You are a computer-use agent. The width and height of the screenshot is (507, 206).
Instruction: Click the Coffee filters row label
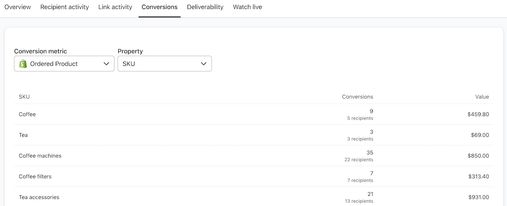click(35, 177)
